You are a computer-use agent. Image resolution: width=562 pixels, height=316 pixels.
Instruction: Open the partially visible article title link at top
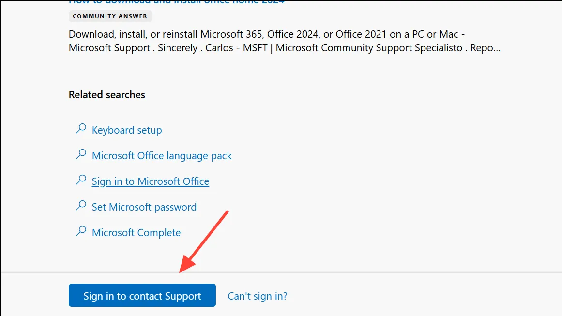pos(176,2)
